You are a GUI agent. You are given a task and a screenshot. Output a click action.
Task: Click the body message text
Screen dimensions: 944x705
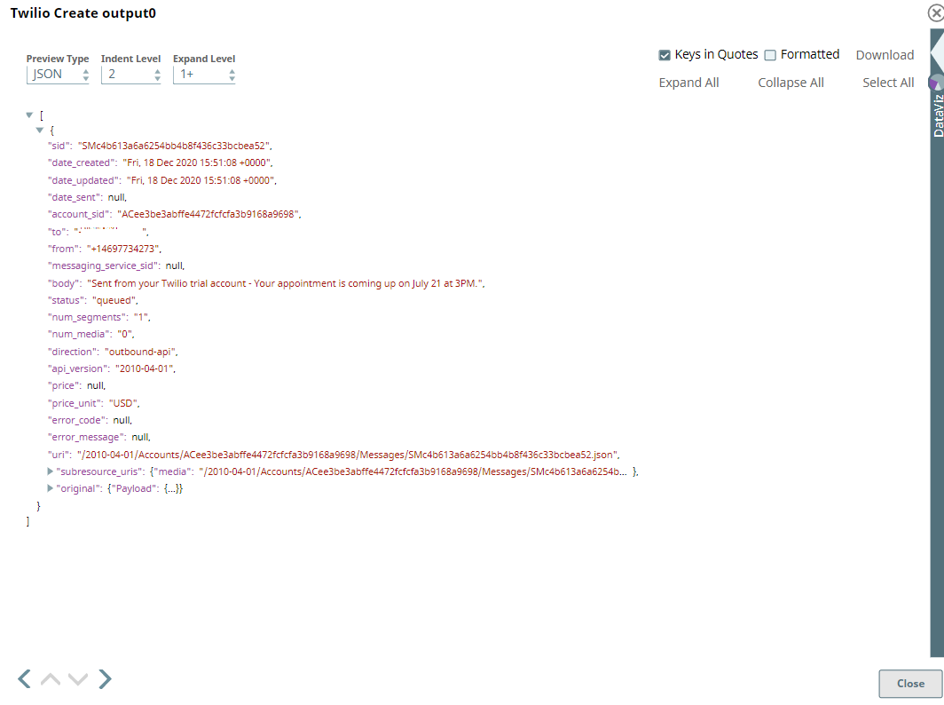[286, 283]
